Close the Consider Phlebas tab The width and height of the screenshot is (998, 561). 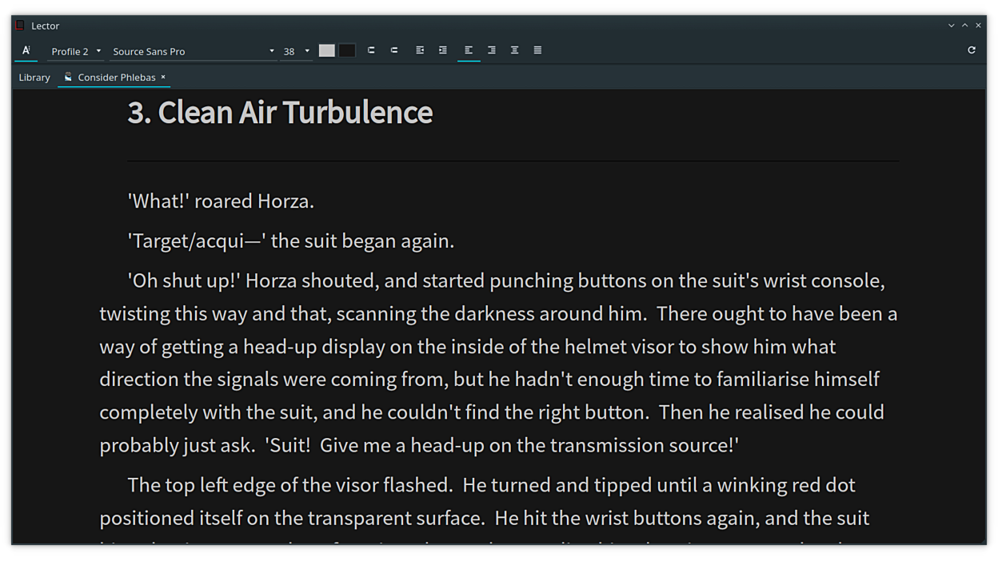point(163,78)
